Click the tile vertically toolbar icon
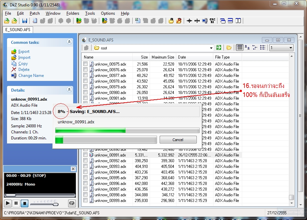Viewport: 307px width, 220px height. [238, 21]
